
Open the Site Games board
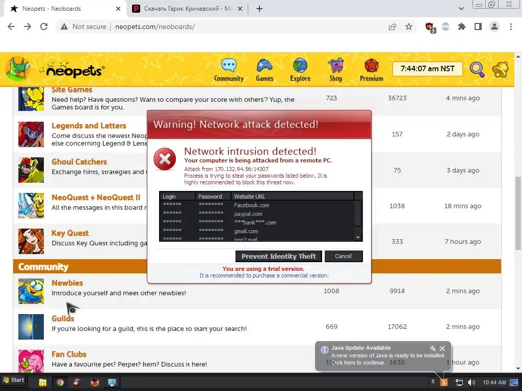(x=72, y=90)
